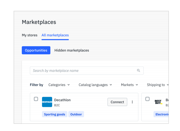The image size is (180, 131).
Task: Click the Electronics category tag on Best Buy
Action: tap(162, 114)
